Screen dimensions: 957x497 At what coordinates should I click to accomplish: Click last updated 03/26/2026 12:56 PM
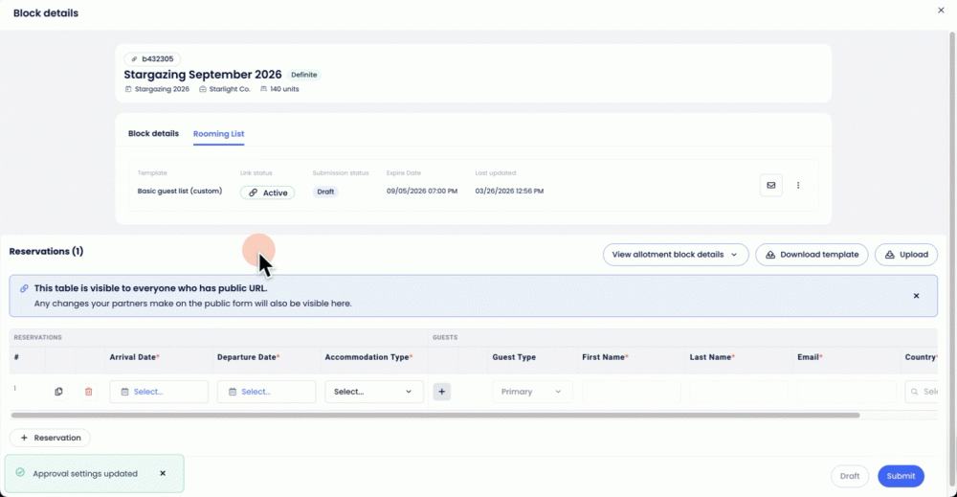pos(510,192)
